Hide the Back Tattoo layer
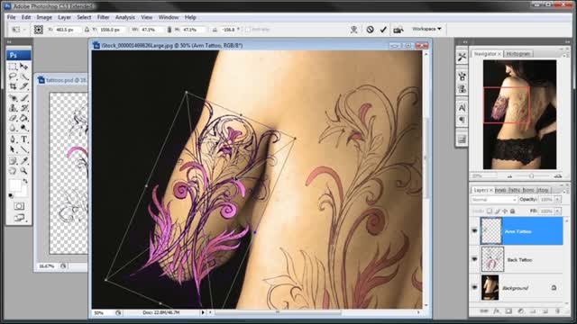Viewport: 577px width, 324px height. [x=474, y=259]
